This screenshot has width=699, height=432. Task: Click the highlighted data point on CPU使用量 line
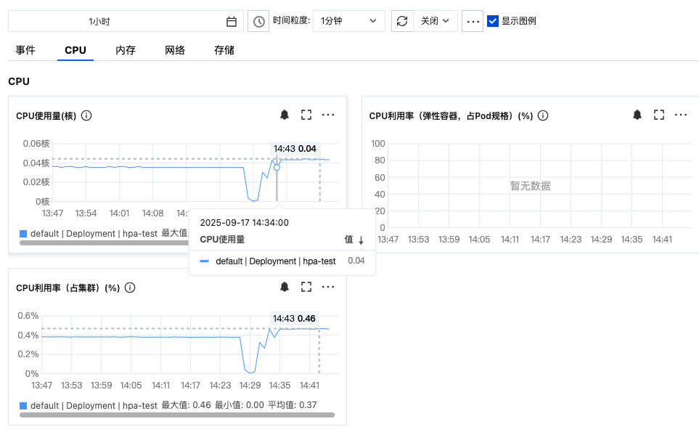277,167
